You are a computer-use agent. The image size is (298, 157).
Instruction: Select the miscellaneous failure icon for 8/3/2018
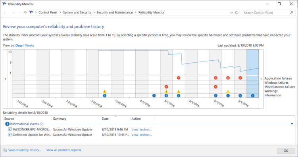[166, 87]
